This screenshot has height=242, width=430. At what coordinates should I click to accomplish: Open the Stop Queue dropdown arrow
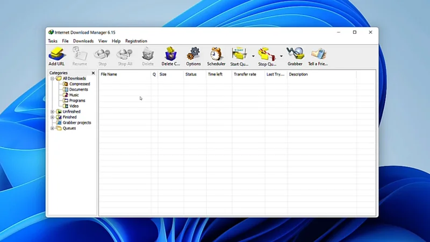[281, 56]
